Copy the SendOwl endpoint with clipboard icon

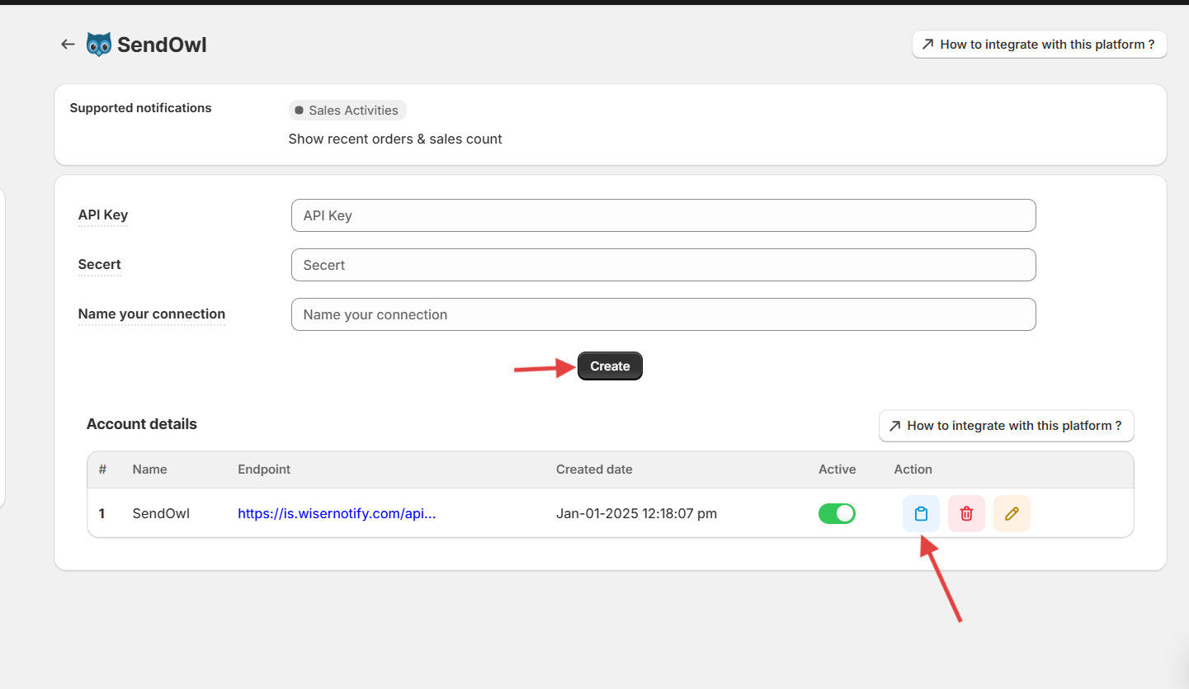point(921,513)
